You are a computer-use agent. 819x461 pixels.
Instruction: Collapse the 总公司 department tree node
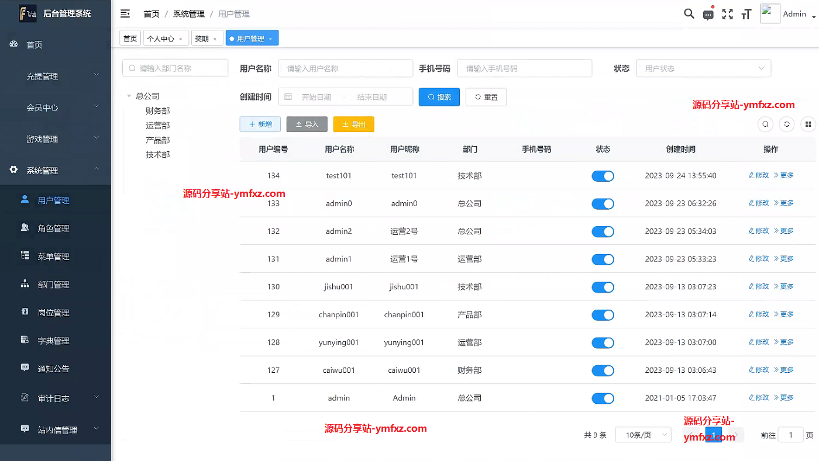point(129,96)
